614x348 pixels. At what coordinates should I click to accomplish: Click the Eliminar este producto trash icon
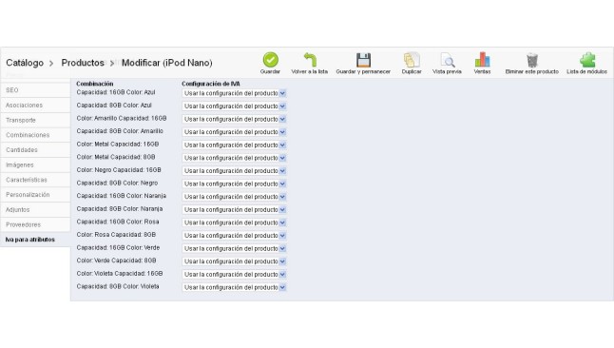point(531,60)
